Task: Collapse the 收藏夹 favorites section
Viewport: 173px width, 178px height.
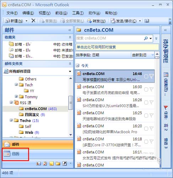Action: click(70, 37)
